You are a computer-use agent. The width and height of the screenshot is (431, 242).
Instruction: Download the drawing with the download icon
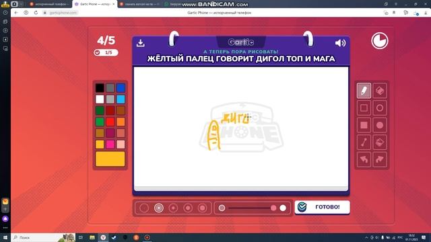click(141, 43)
